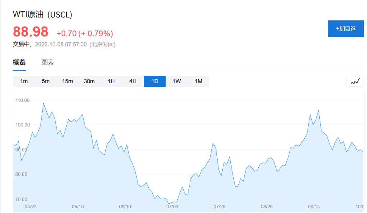
Task: Click the 06/10 date axis label
Action: (125, 207)
